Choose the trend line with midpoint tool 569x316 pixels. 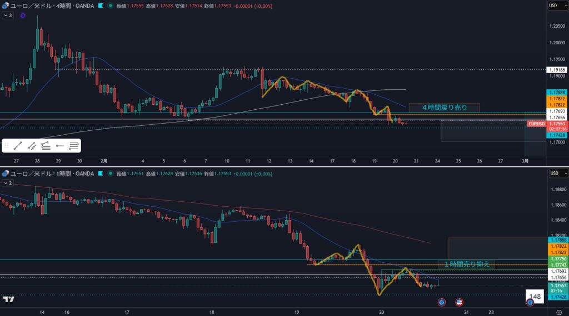click(x=32, y=146)
